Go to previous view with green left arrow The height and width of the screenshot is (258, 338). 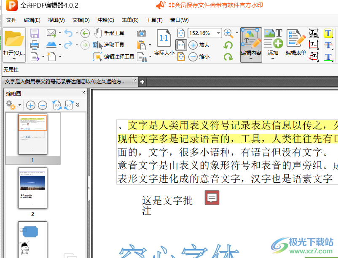point(85,33)
